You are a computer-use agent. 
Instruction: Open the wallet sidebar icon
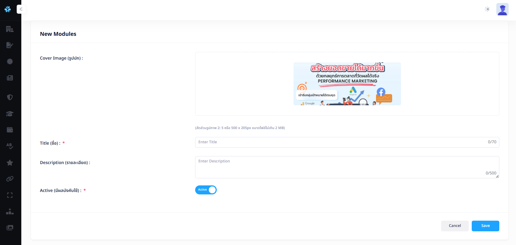pyautogui.click(x=10, y=130)
